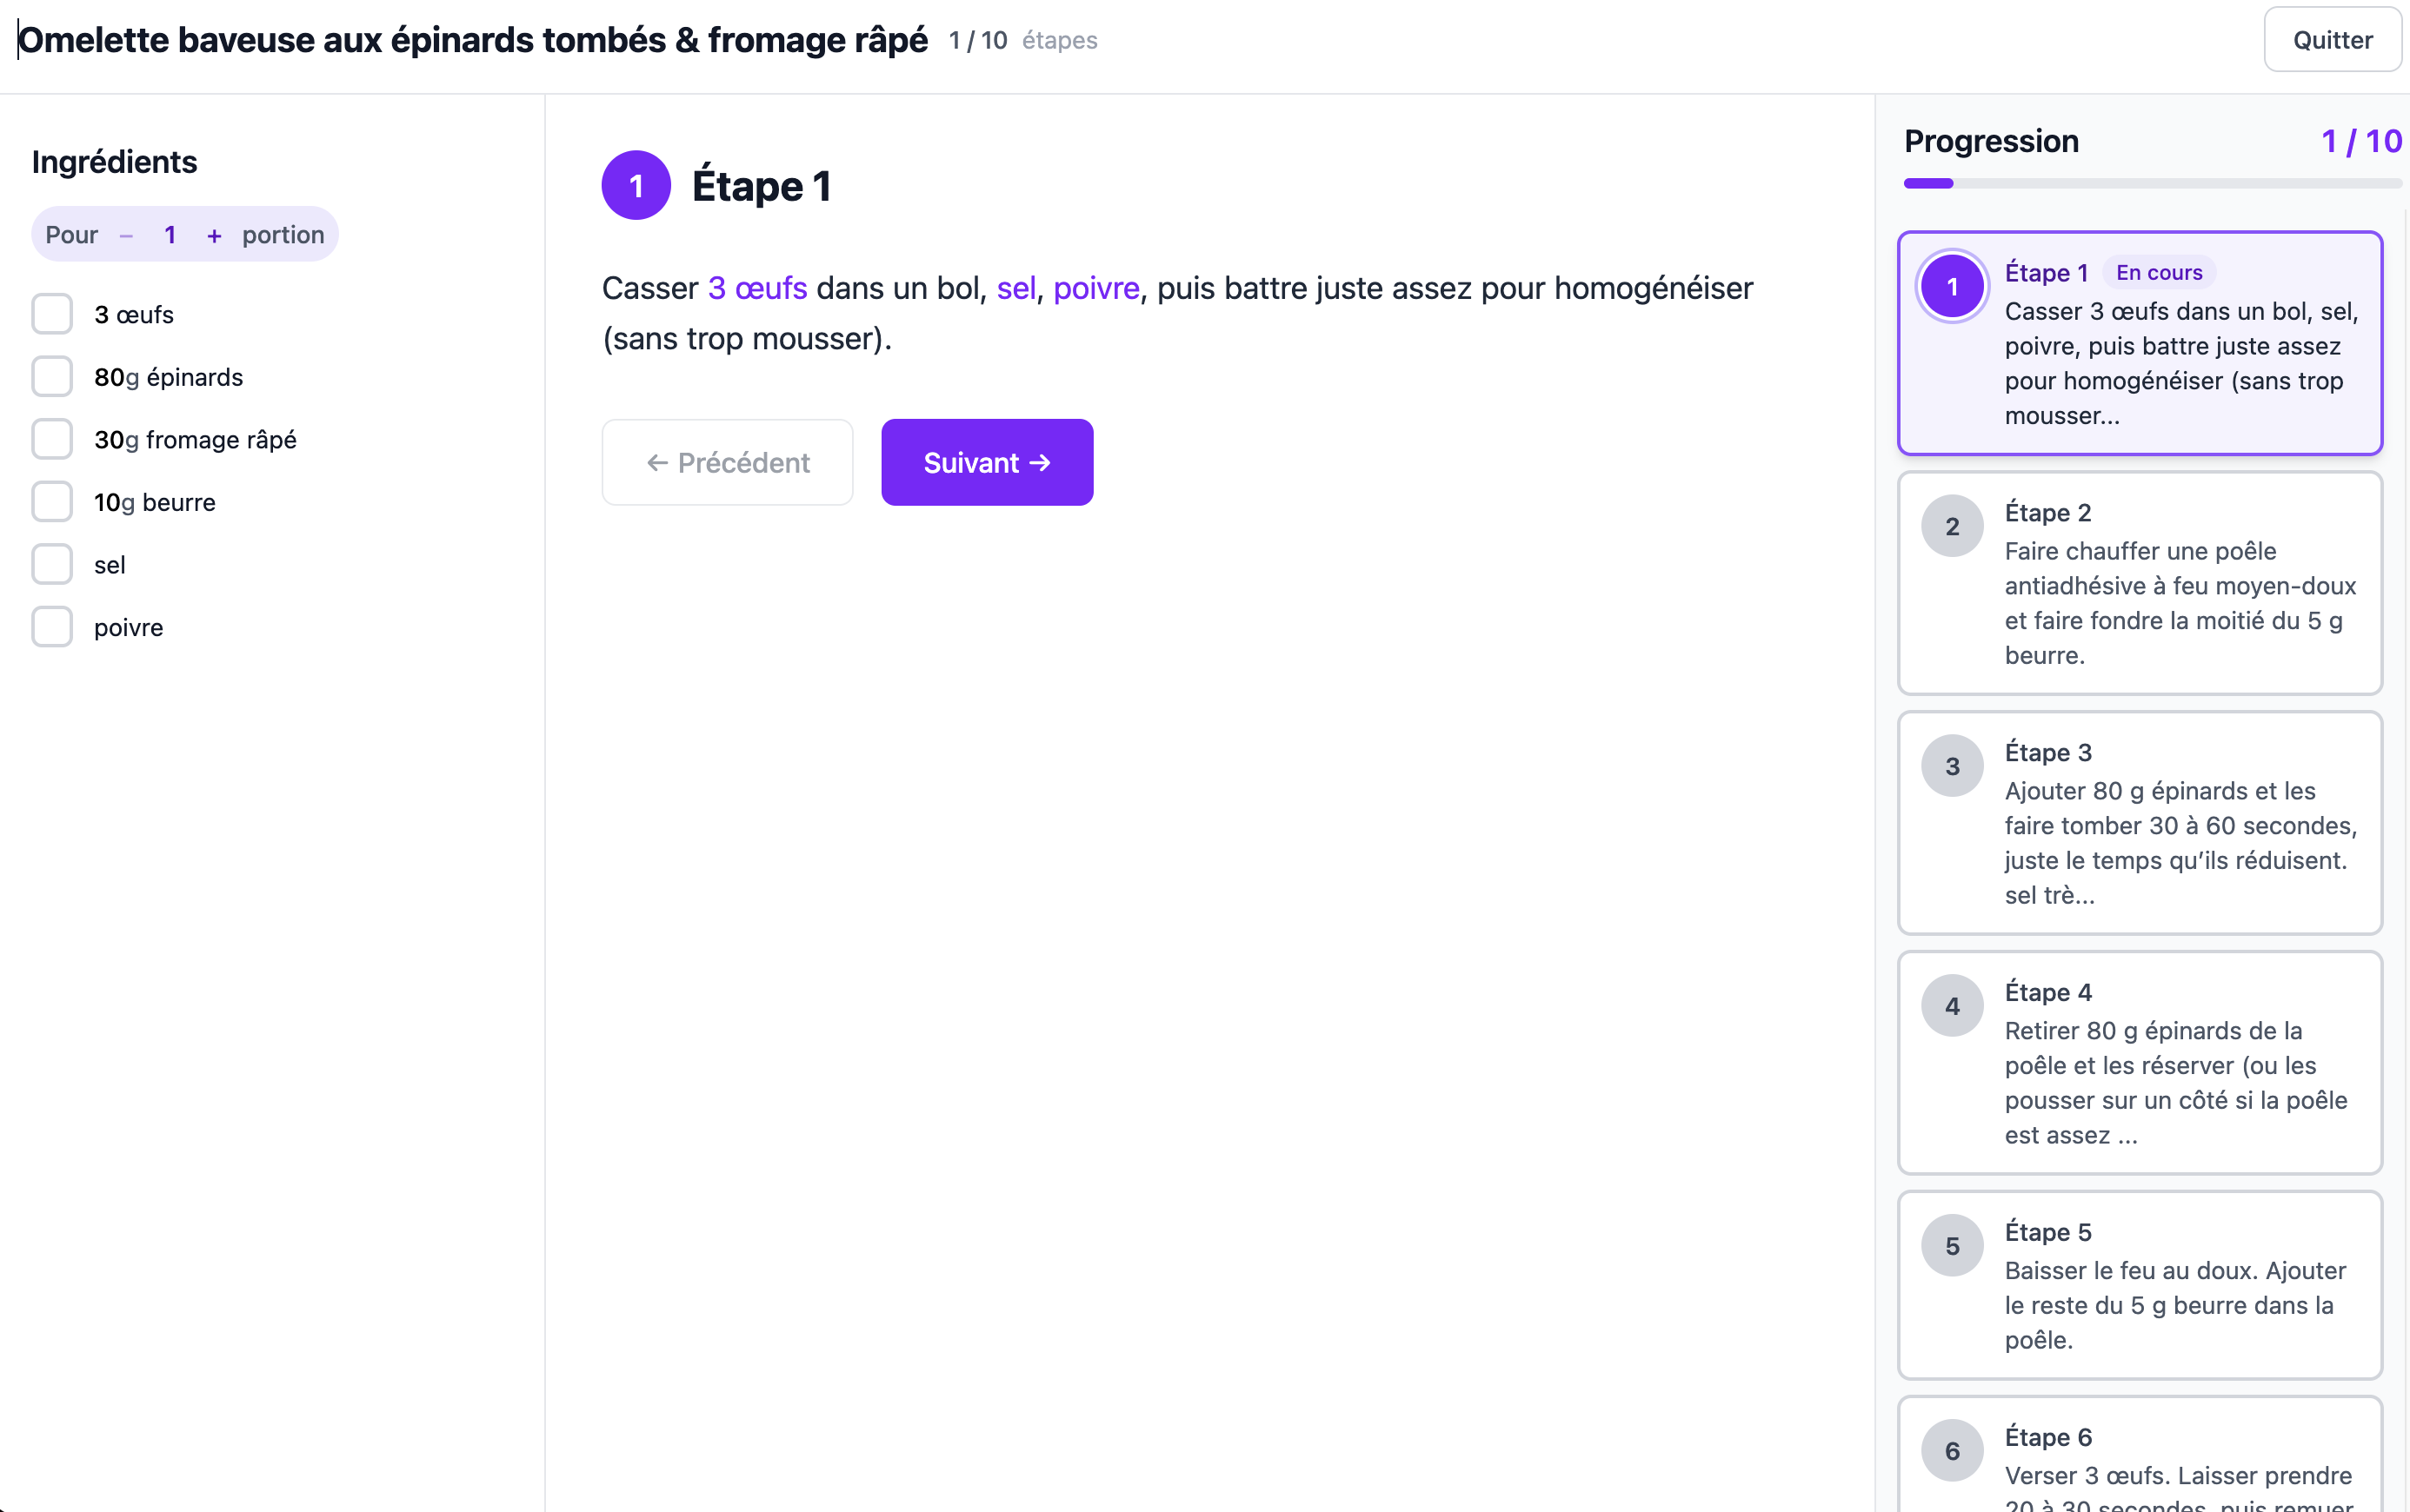2410x1512 pixels.
Task: Click the 'poivre' highlighted word in instructions
Action: [1095, 289]
